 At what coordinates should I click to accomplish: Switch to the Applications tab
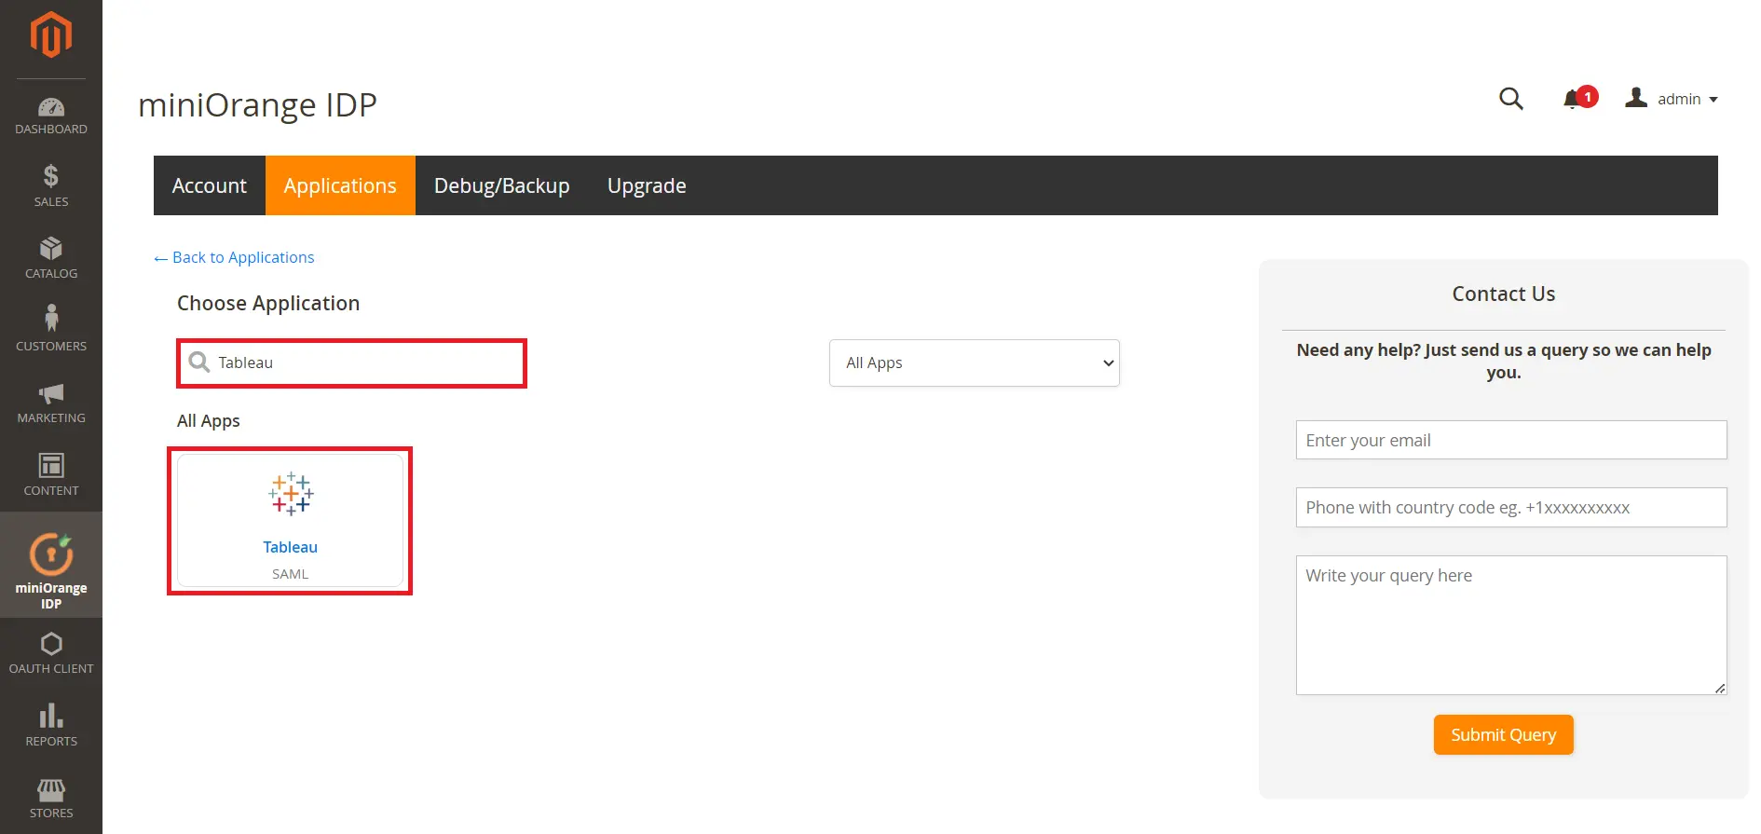click(340, 185)
